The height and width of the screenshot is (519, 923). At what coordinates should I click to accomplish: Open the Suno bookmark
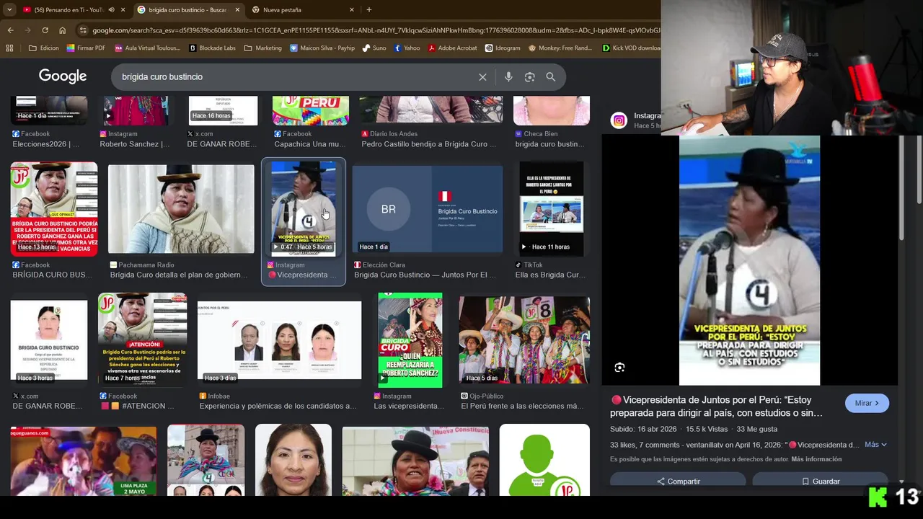pos(374,48)
